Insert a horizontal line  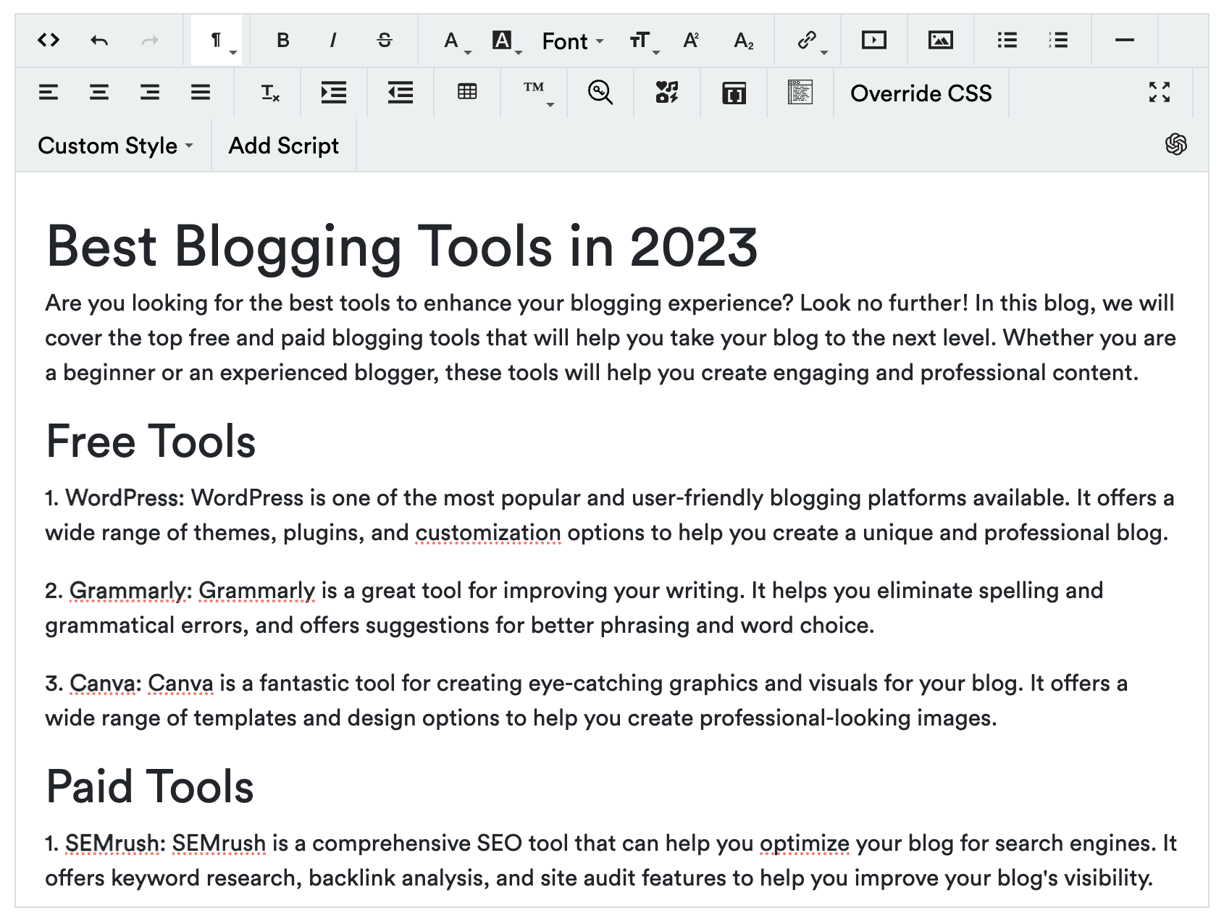click(x=1125, y=41)
